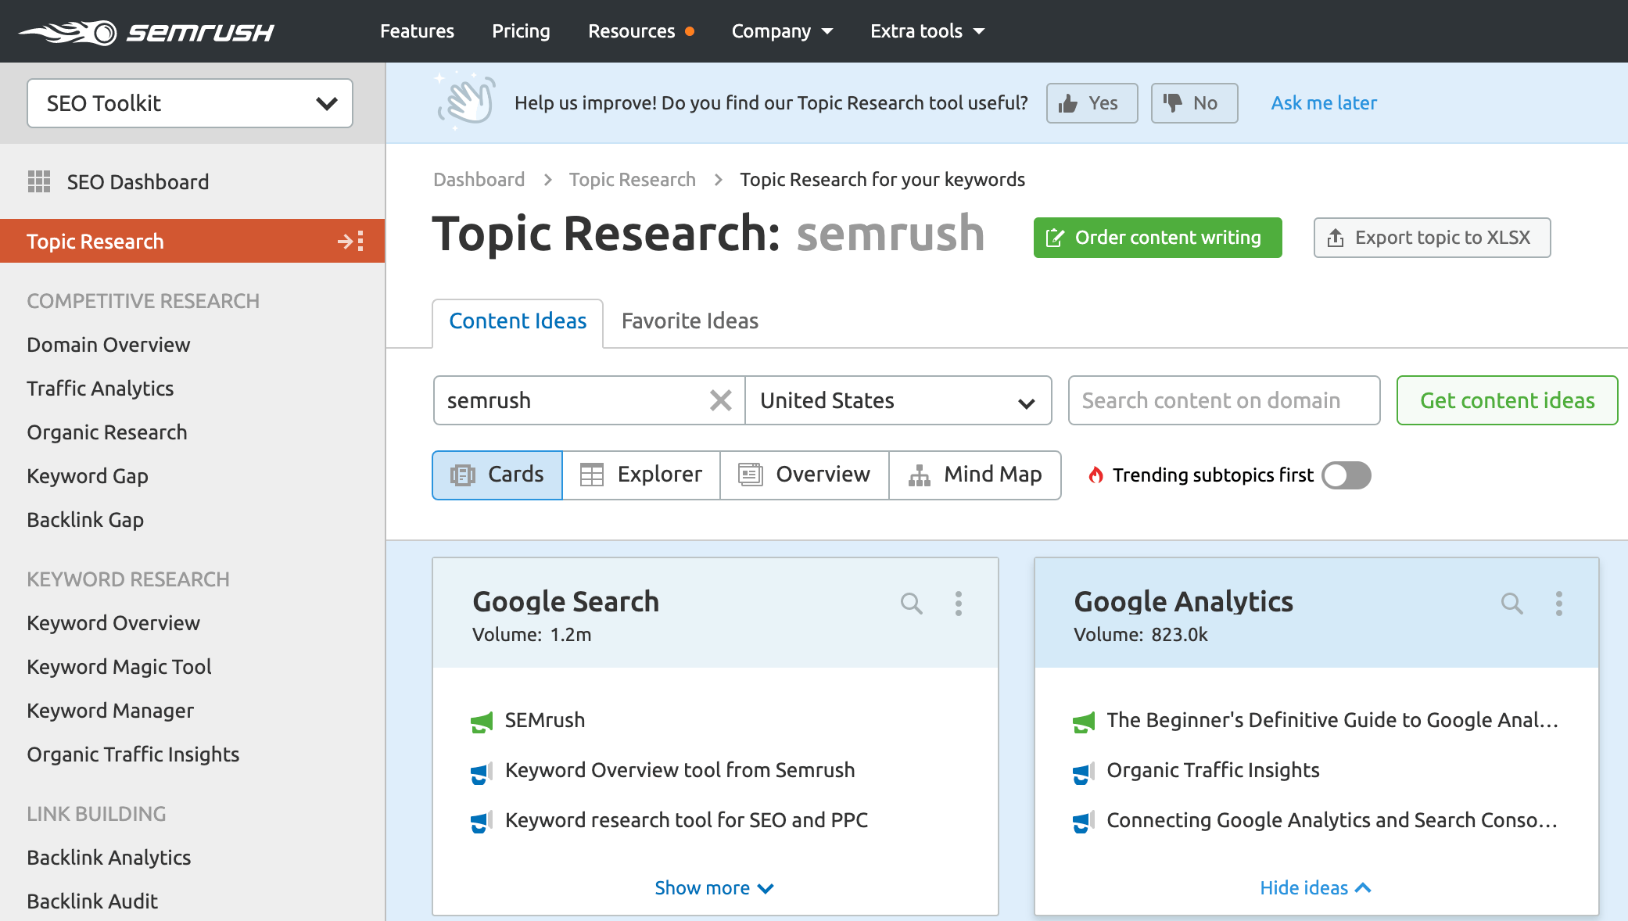Go to Dashboard breadcrumb
This screenshot has width=1628, height=921.
pos(479,180)
